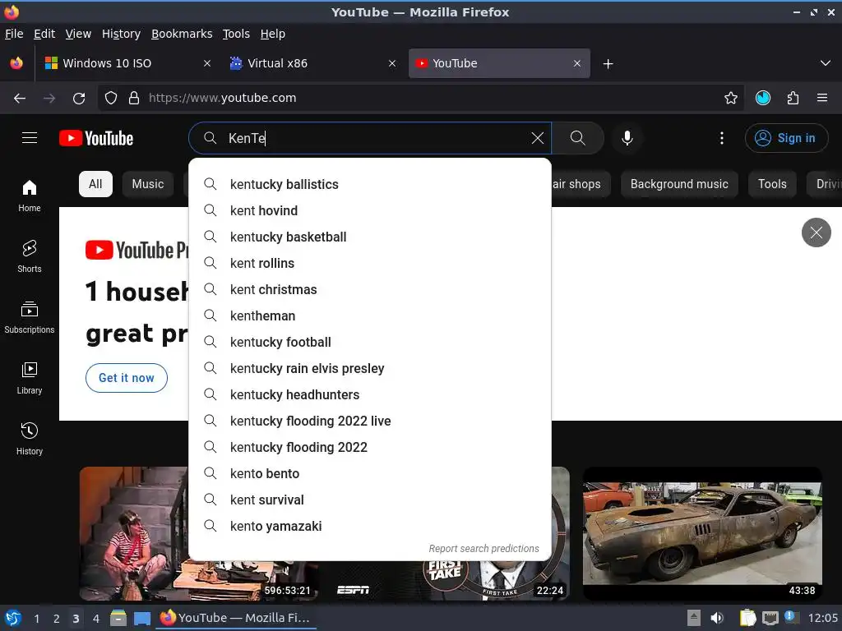The width and height of the screenshot is (842, 631).
Task: Open Subscriptions in sidebar
Action: [29, 318]
